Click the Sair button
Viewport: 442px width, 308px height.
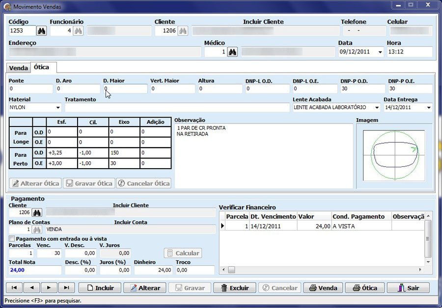[409, 288]
